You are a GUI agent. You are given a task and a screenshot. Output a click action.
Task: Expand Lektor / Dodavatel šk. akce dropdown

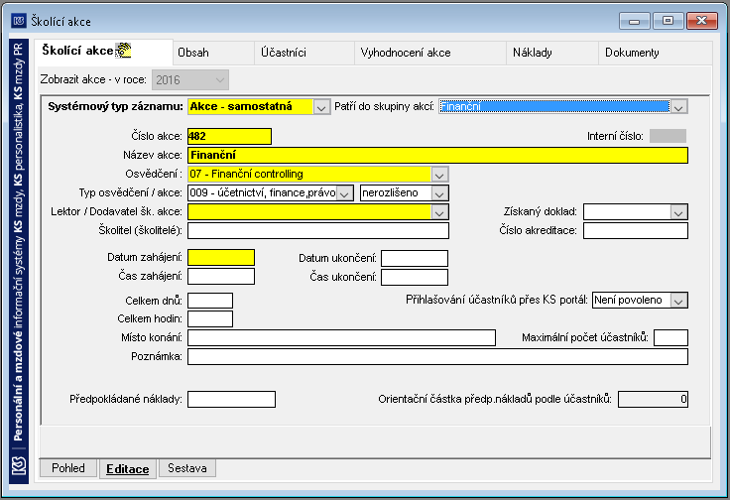(439, 212)
